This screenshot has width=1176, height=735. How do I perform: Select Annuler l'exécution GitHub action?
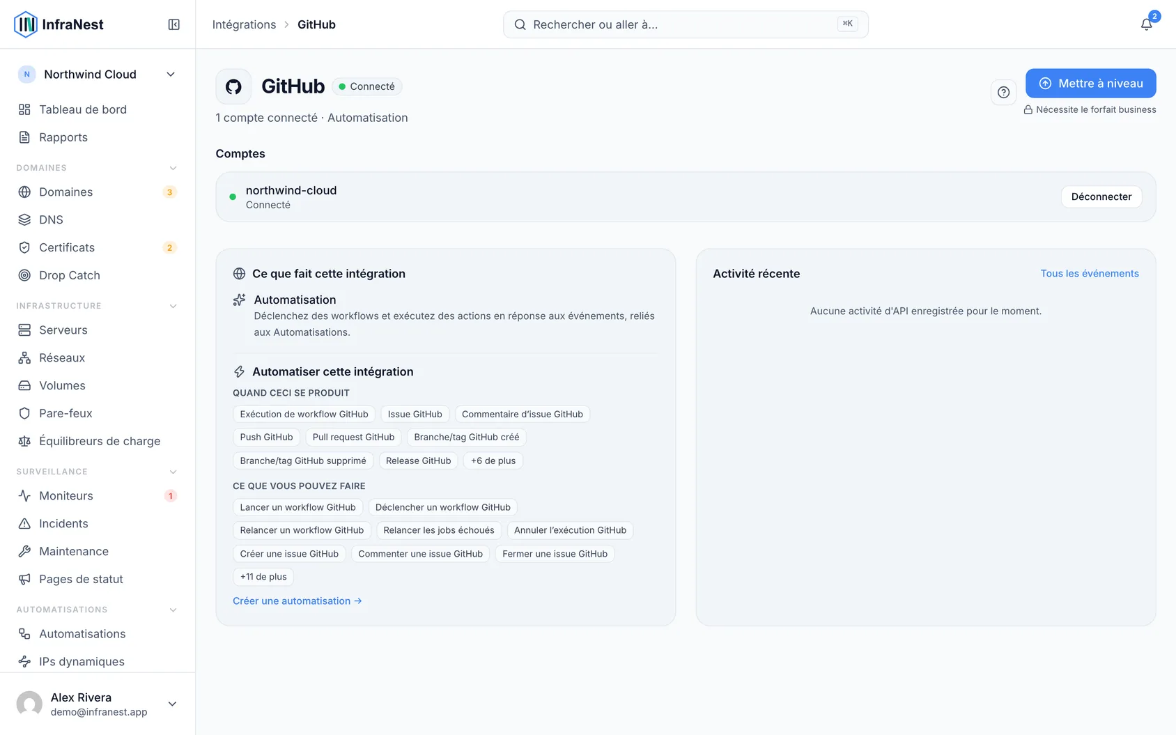[x=570, y=530]
